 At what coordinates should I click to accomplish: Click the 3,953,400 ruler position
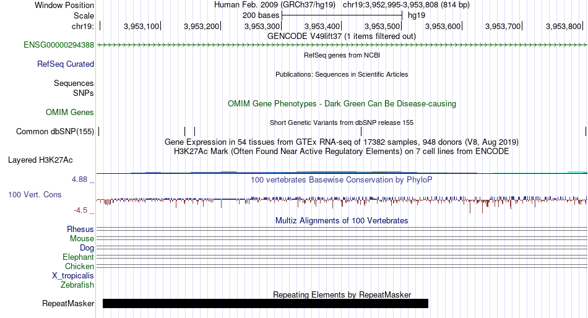coord(322,26)
